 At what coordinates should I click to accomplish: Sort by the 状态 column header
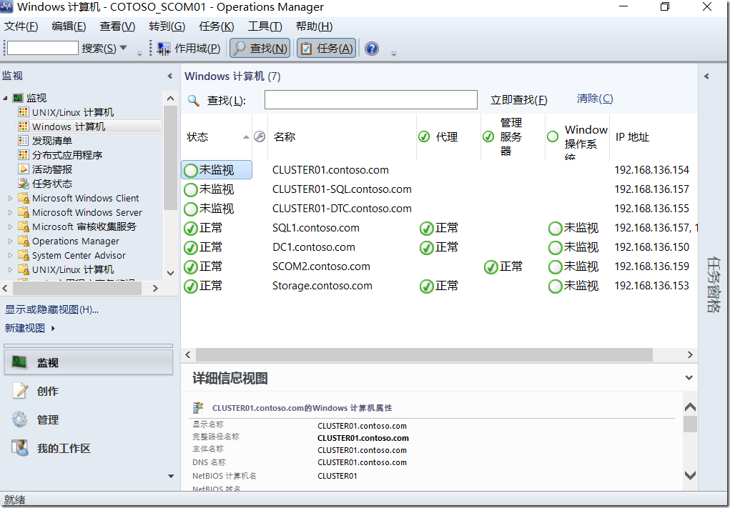[x=217, y=136]
